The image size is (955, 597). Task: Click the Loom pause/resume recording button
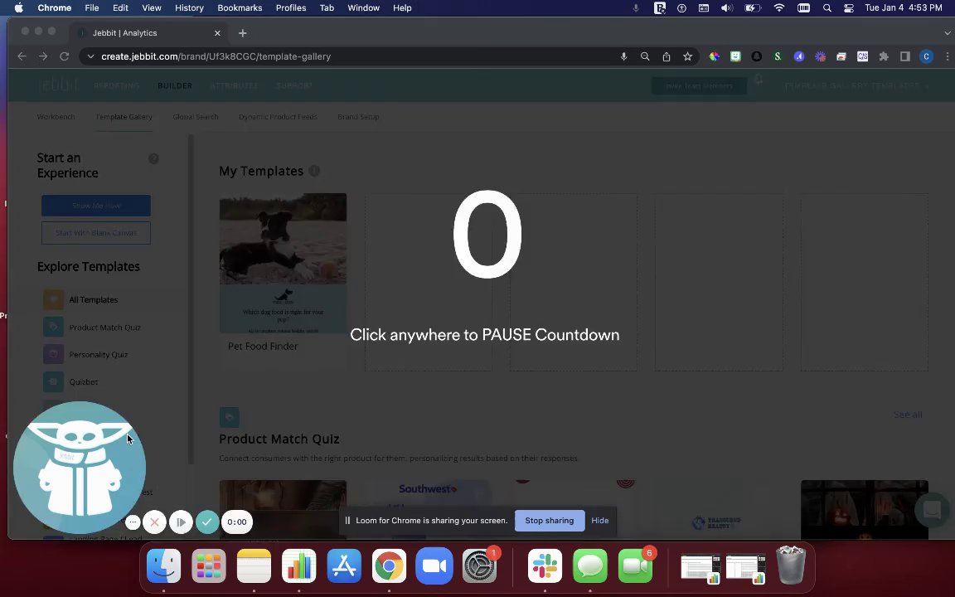coord(181,522)
